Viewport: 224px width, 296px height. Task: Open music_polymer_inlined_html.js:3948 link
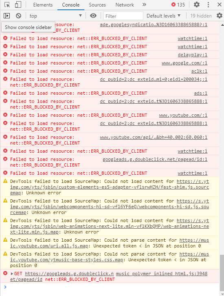[x=162, y=274]
